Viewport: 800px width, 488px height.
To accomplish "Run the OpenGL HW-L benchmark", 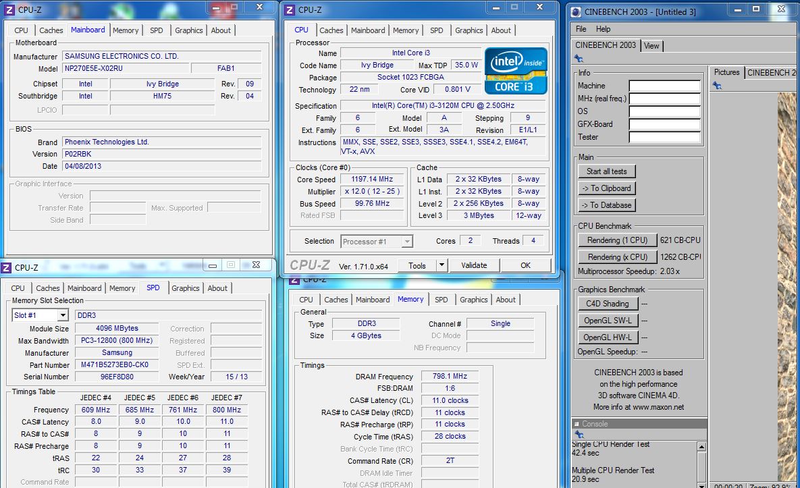I will (x=608, y=337).
